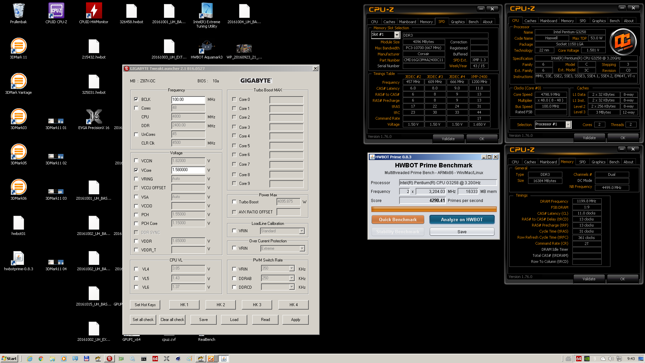
Task: Open Windows Media Player from taskbar
Action: (63, 359)
